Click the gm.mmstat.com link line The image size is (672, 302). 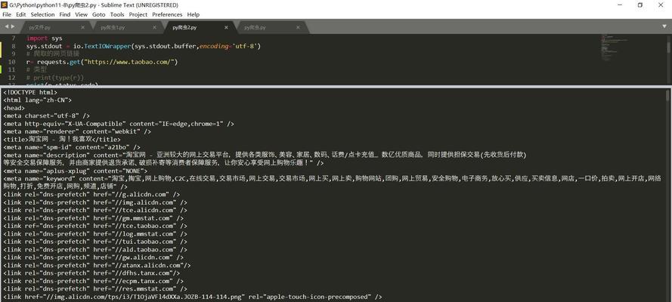point(93,218)
